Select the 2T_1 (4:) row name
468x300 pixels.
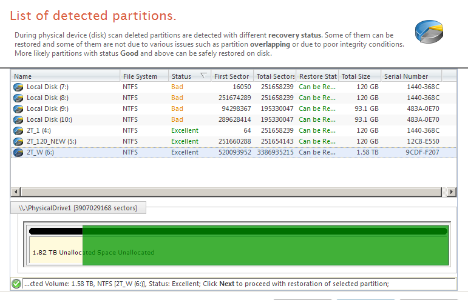click(39, 131)
